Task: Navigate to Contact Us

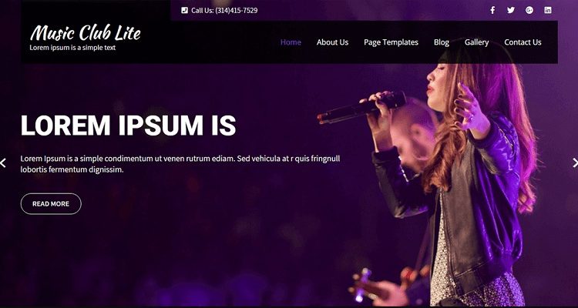Action: 523,42
